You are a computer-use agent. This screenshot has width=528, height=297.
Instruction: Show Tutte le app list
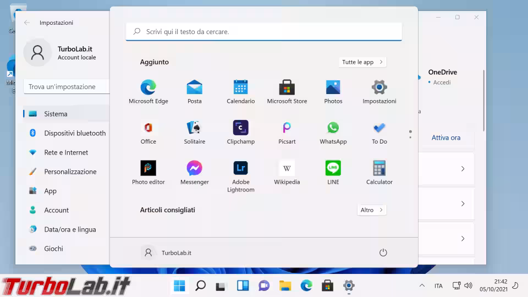point(362,62)
